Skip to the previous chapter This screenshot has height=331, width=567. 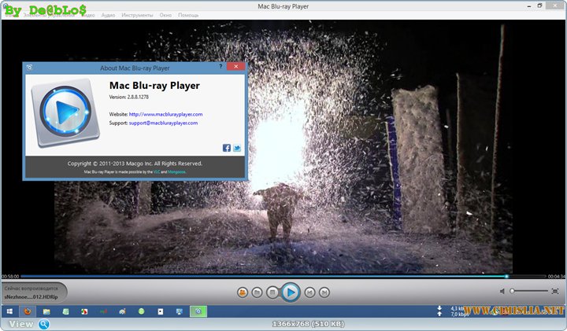pos(309,292)
